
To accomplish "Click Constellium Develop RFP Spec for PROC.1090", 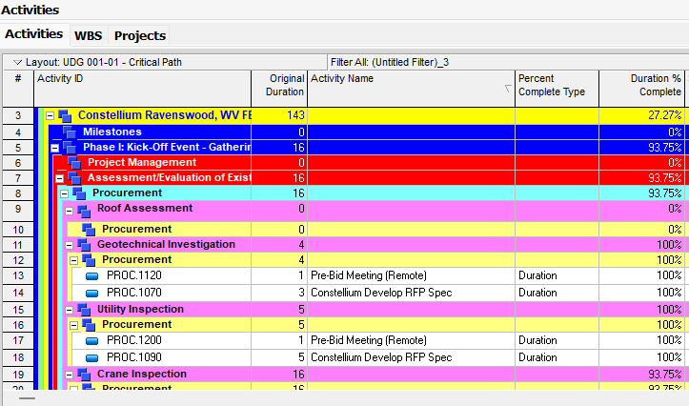I will point(381,357).
